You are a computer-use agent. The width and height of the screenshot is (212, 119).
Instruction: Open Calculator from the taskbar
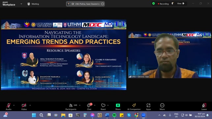coord(85,115)
